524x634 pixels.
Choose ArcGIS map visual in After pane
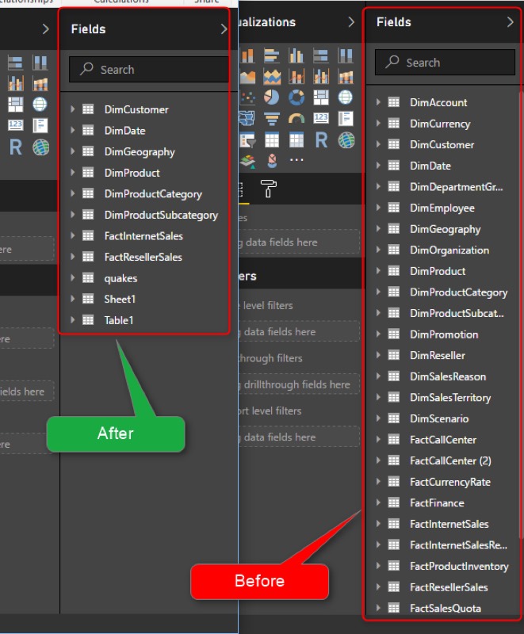[41, 147]
